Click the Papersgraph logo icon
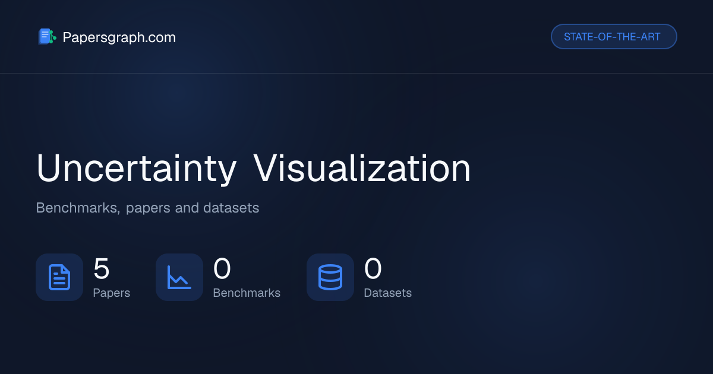This screenshot has height=374, width=713. pos(47,37)
